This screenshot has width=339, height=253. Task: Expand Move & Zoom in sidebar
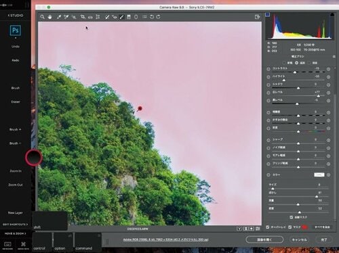point(16,233)
